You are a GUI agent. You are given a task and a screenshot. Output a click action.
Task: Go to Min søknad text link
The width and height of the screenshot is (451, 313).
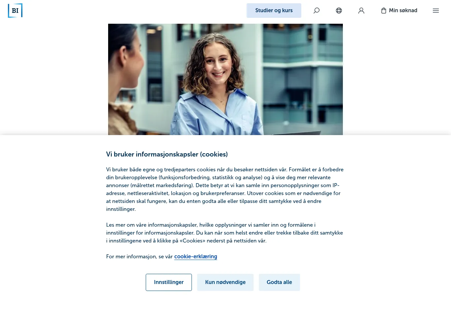tap(403, 11)
